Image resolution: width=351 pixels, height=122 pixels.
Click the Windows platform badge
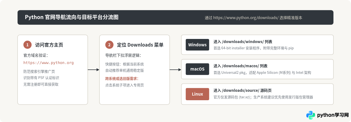(x=197, y=45)
